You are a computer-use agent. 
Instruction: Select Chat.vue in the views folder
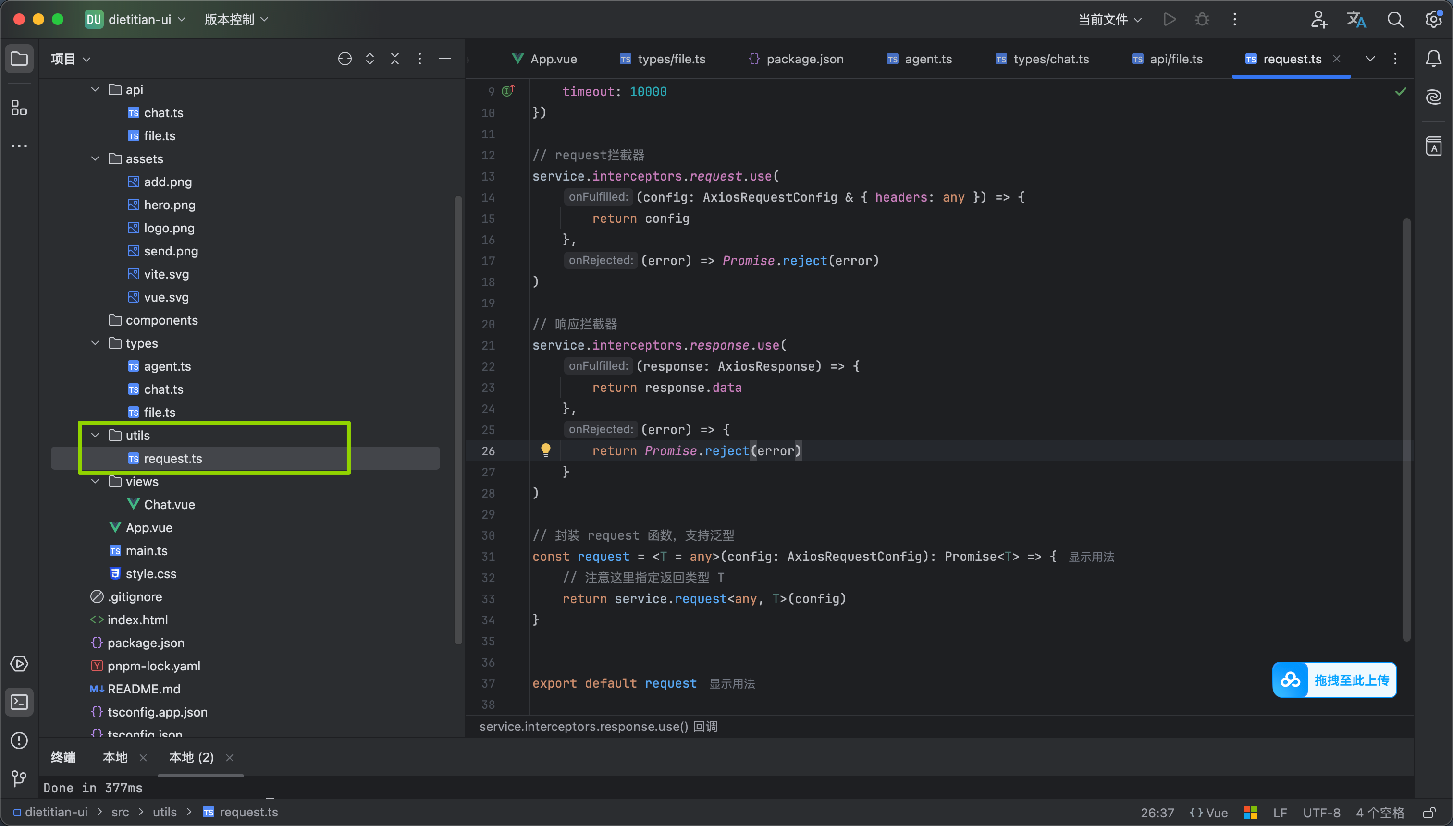pyautogui.click(x=169, y=504)
